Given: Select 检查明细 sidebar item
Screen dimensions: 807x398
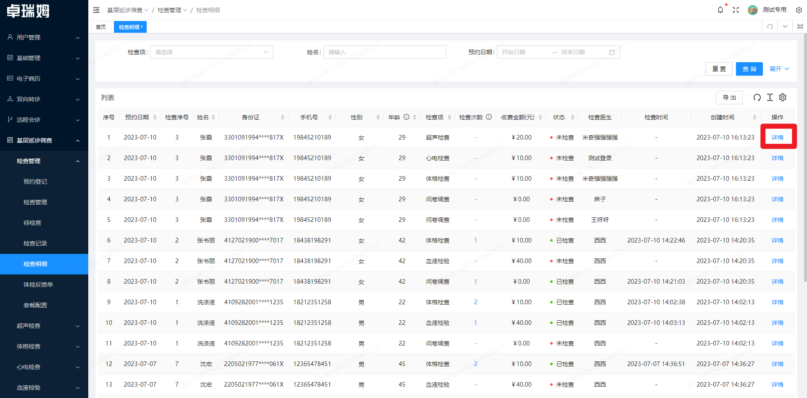Looking at the screenshot, I should (x=44, y=264).
